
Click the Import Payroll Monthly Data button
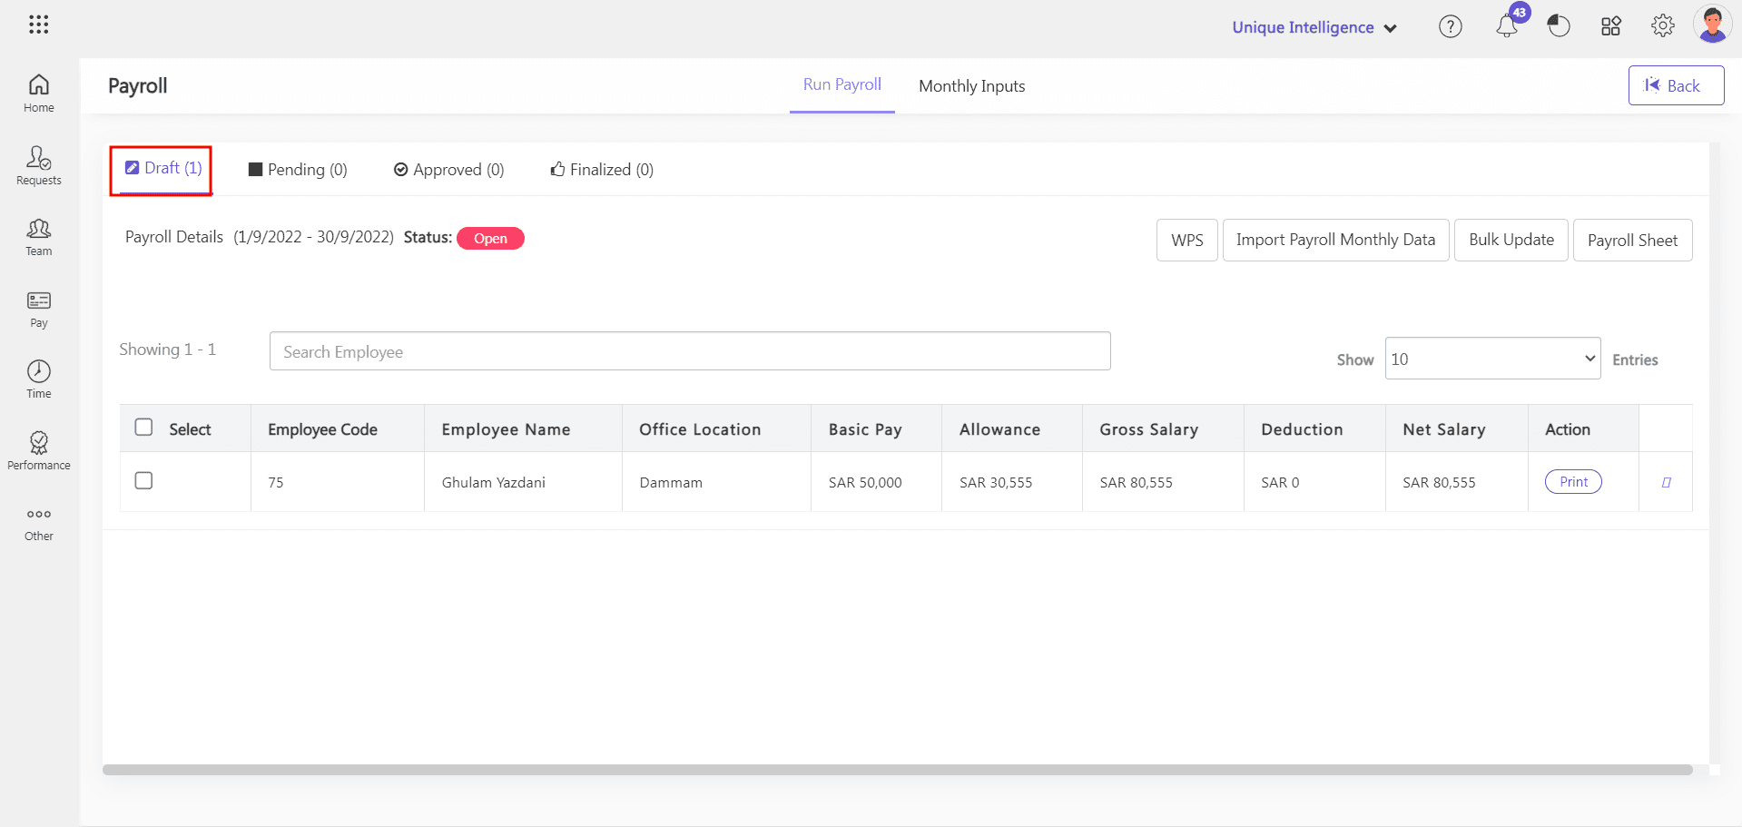(x=1335, y=240)
